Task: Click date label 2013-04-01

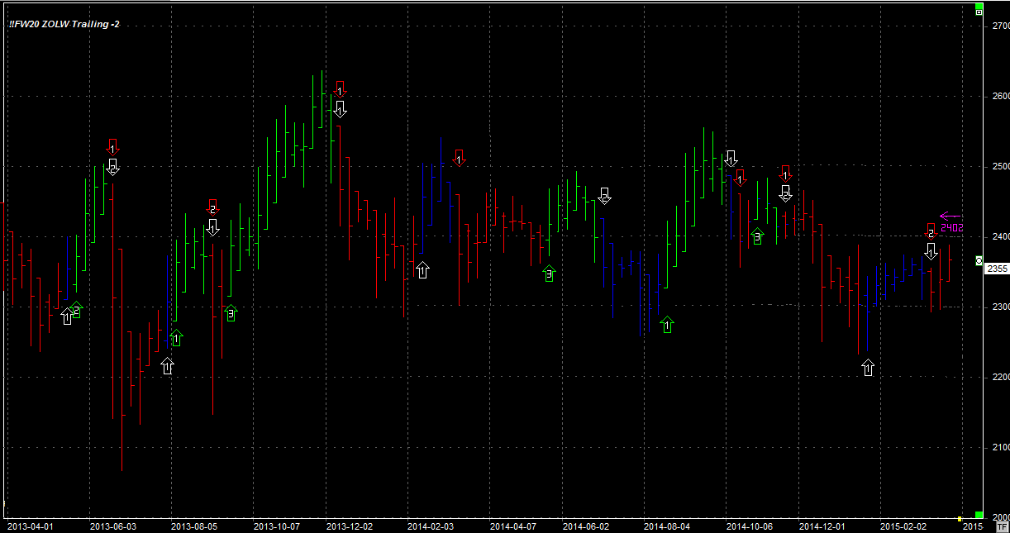Action: pyautogui.click(x=29, y=526)
